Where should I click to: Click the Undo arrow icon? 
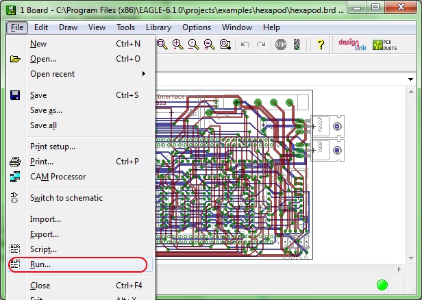245,44
